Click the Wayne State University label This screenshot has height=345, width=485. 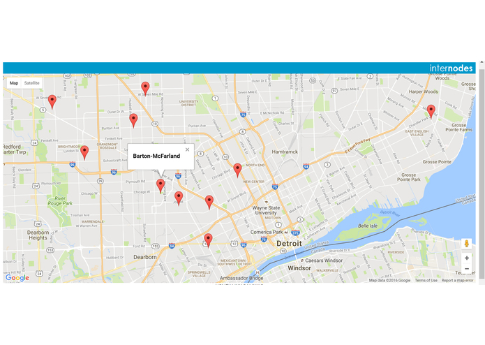pyautogui.click(x=266, y=210)
